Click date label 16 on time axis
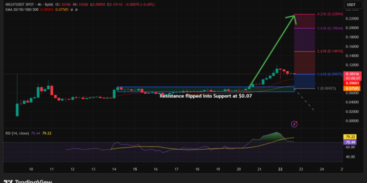367x183 pixels. tap(156, 169)
